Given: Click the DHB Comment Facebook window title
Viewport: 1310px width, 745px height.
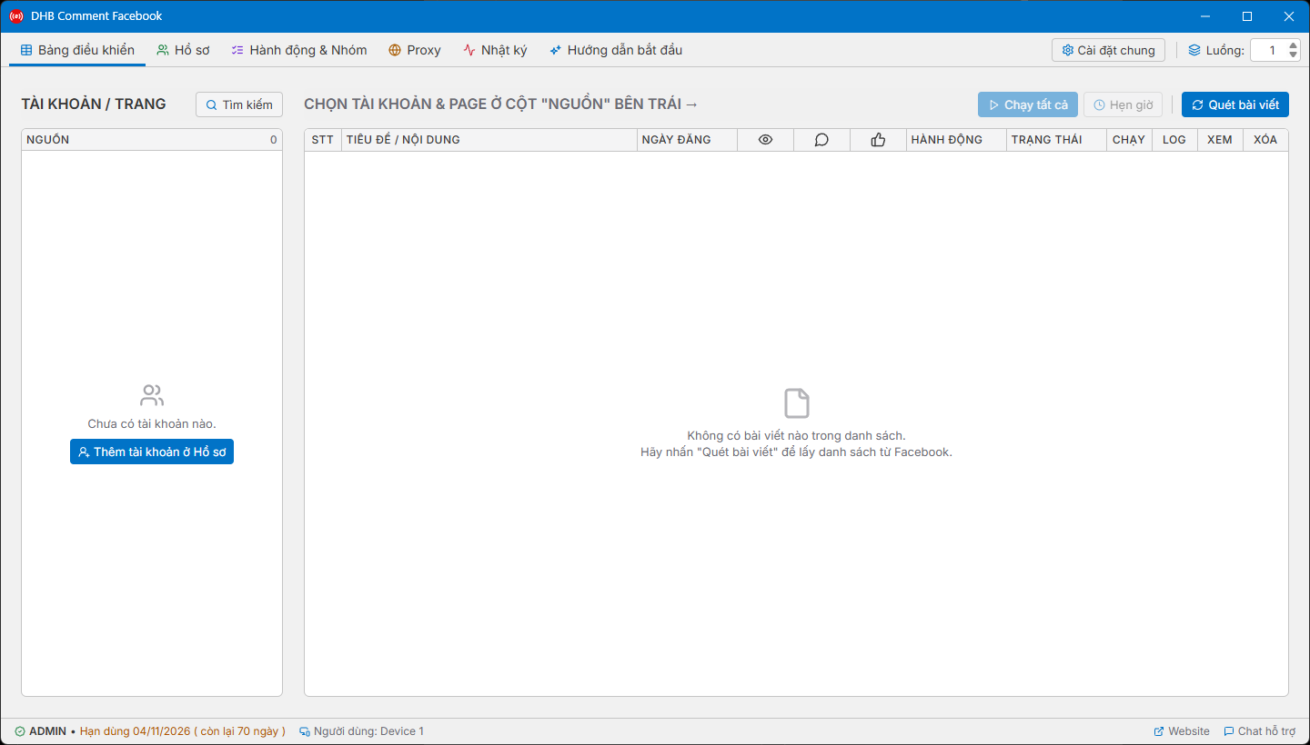Looking at the screenshot, I should 96,16.
